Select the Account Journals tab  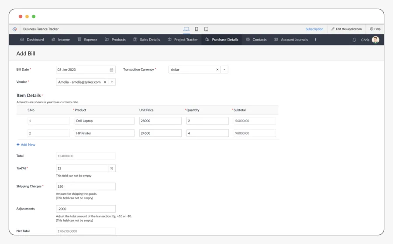tap(291, 40)
